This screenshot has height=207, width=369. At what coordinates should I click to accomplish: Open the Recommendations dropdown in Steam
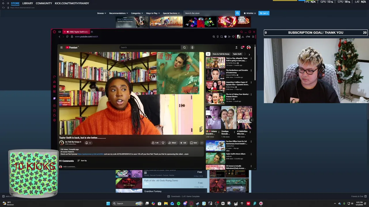pyautogui.click(x=118, y=13)
